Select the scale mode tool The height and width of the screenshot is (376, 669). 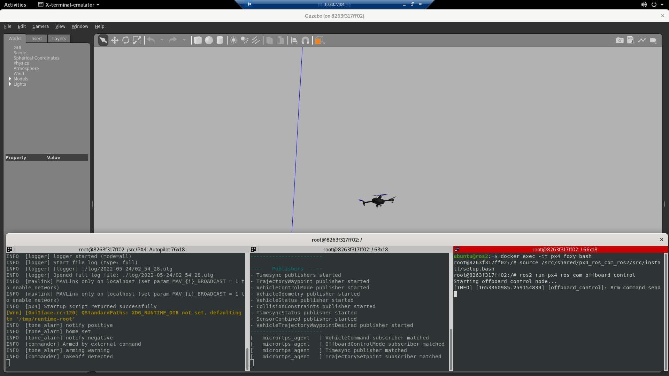[x=137, y=40]
